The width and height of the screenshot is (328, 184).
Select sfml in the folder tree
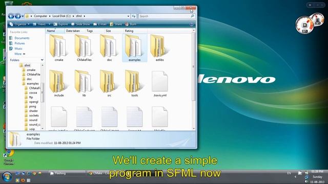tap(27, 65)
